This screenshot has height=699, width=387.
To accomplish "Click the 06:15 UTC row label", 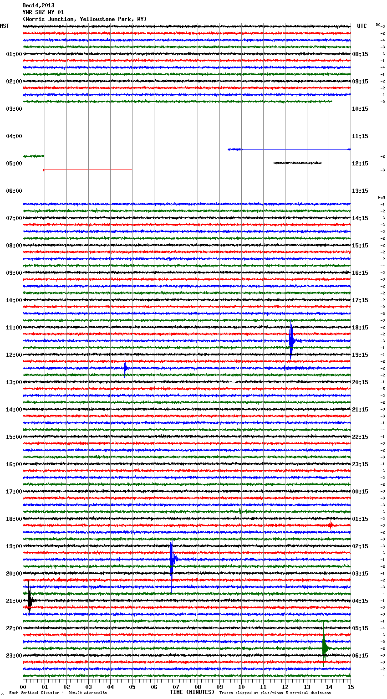I will click(360, 656).
